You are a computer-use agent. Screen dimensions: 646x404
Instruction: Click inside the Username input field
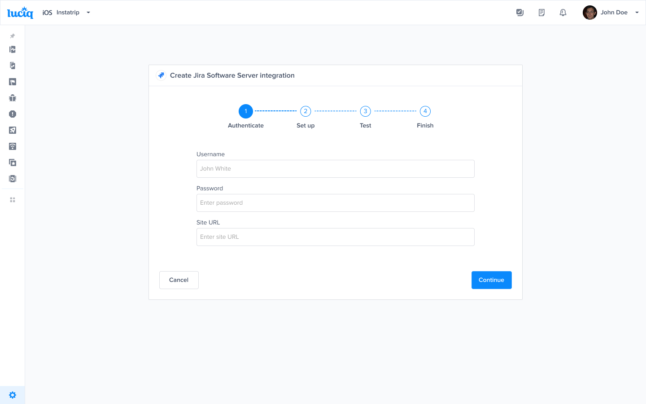click(x=336, y=168)
